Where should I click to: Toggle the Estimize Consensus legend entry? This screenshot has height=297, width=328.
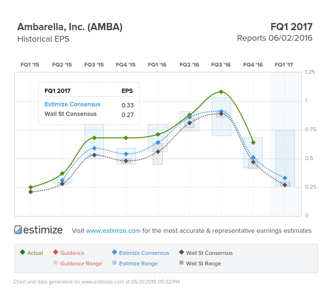tap(141, 252)
